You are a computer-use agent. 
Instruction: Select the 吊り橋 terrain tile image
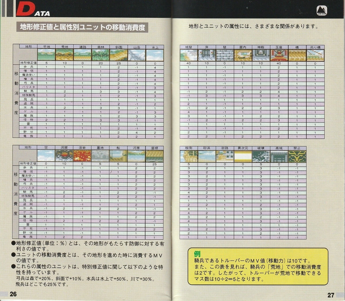[x=315, y=55]
